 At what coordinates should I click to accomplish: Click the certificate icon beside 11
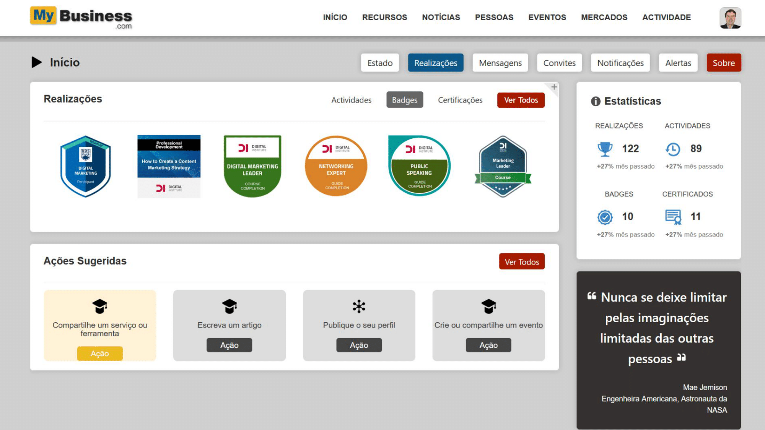pyautogui.click(x=673, y=217)
